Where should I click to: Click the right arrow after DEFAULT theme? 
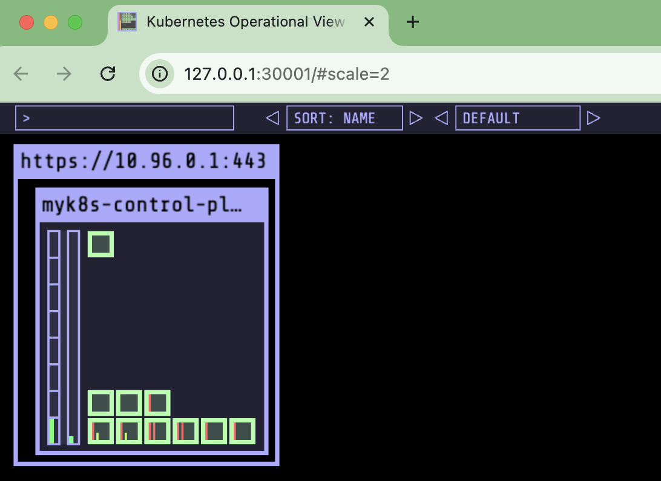click(594, 118)
